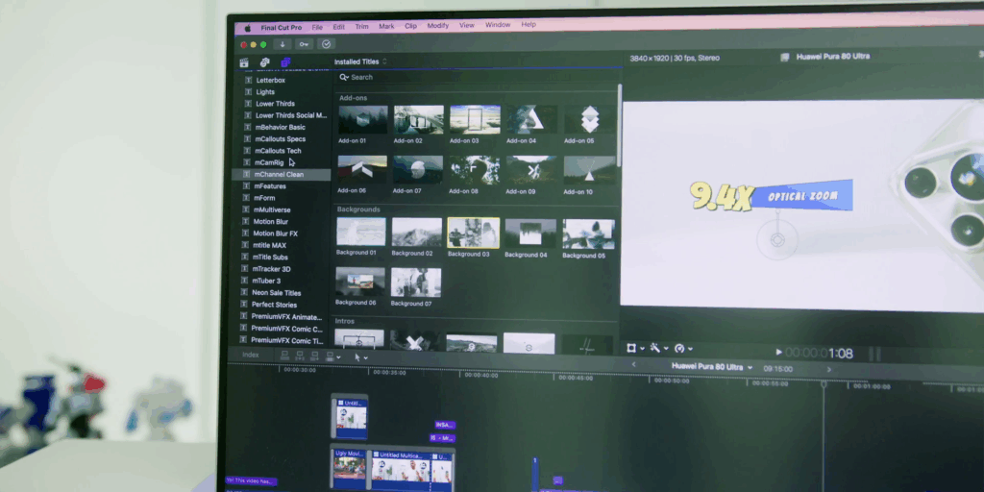Viewport: 984px width, 492px height.
Task: Open the Trim menu
Action: click(362, 27)
